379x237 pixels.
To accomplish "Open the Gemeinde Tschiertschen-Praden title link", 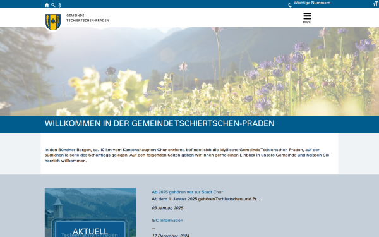I will 88,18.
